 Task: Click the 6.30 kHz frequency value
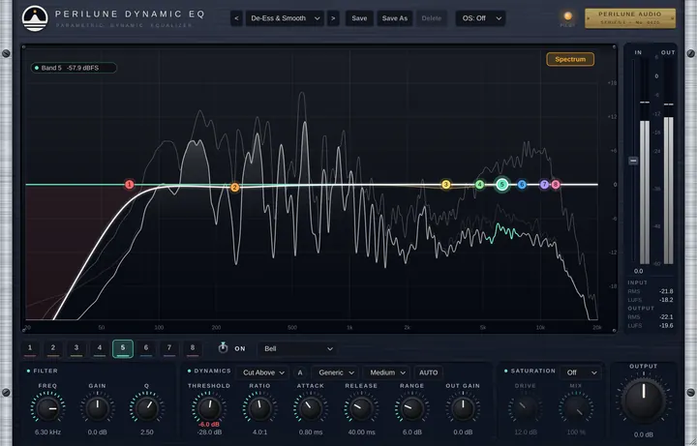tap(47, 432)
